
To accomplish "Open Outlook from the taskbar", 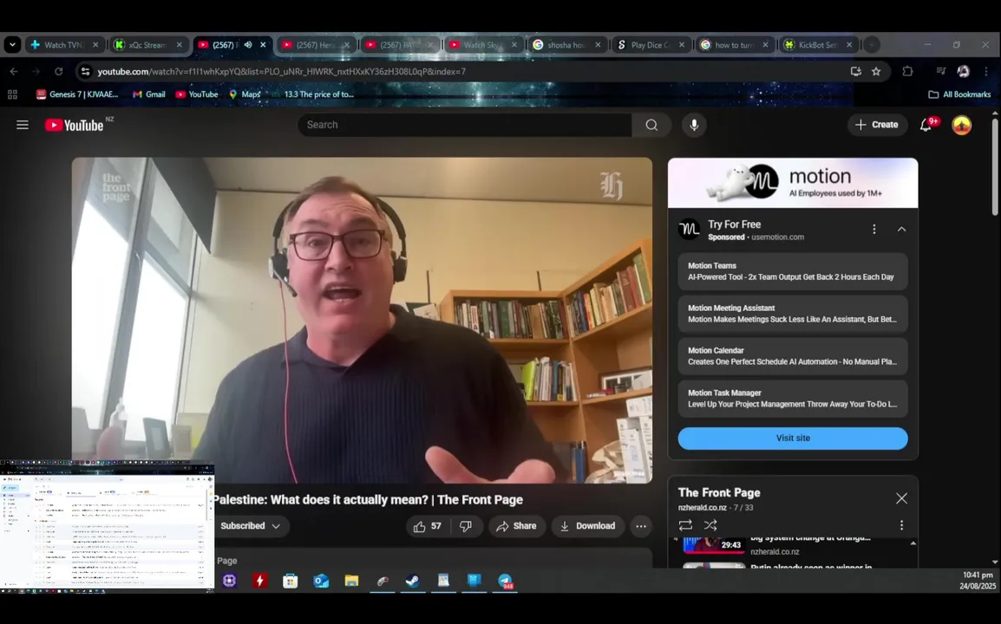I will (320, 581).
